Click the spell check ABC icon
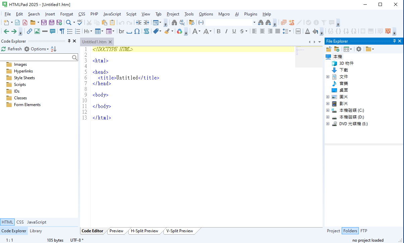This screenshot has height=243, width=404. (x=79, y=22)
